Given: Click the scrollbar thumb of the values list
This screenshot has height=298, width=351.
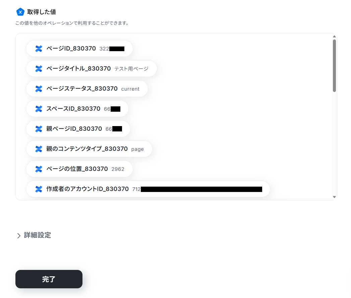Looking at the screenshot, I should click(x=334, y=66).
